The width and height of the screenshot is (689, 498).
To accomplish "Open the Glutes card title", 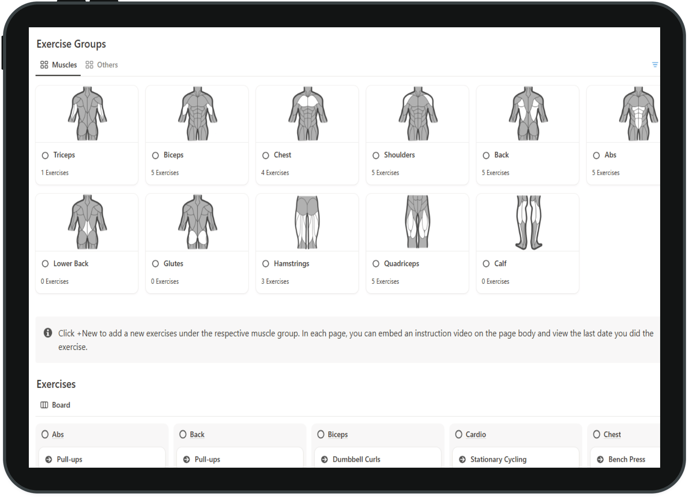I will (173, 263).
